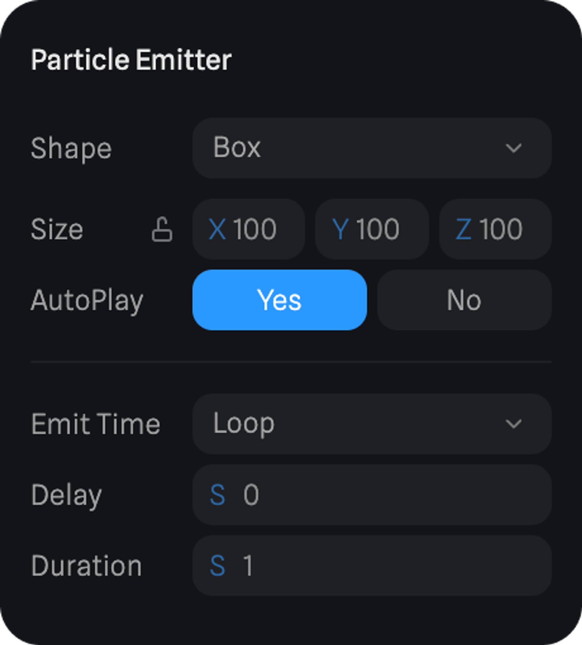Click the S seconds prefix in Duration

[217, 566]
